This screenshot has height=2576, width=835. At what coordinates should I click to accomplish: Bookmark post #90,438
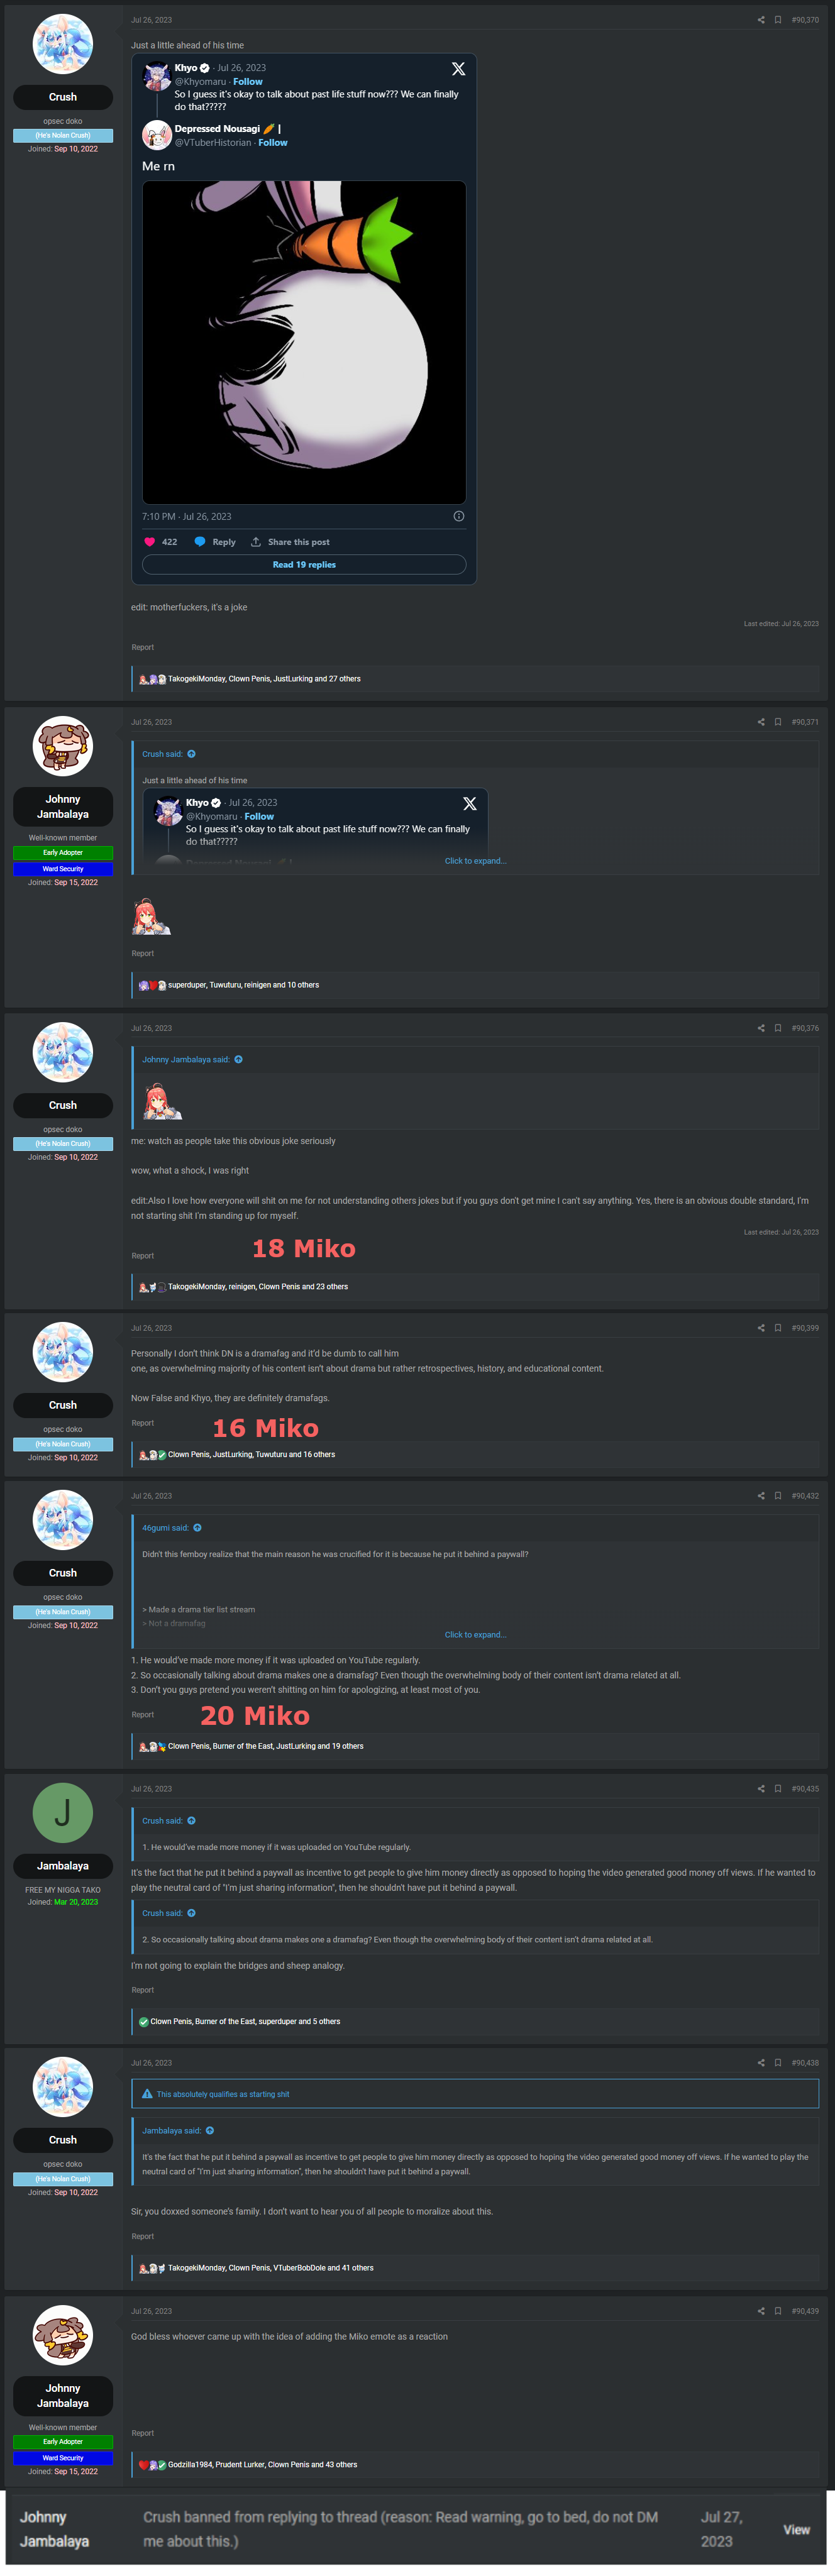tap(778, 2063)
